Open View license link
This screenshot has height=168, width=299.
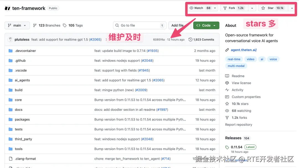pyautogui.click(x=238, y=83)
